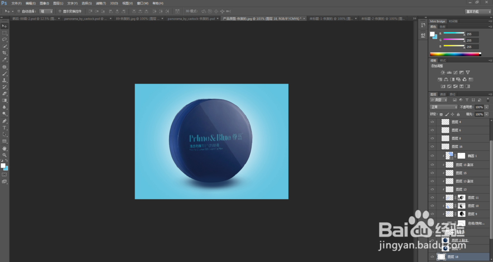Enable the 自动选择 checkbox
The height and width of the screenshot is (262, 493).
click(19, 11)
